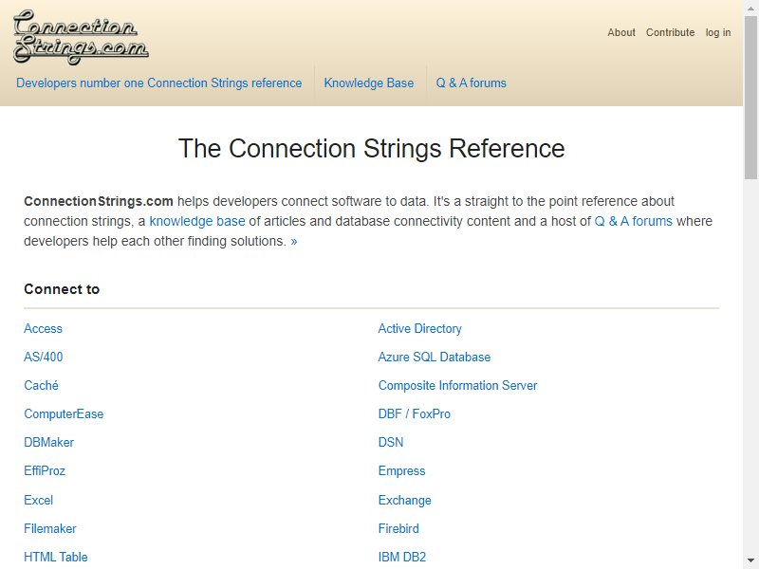Image resolution: width=759 pixels, height=569 pixels.
Task: Choose the Excel connection strings link
Action: coord(38,501)
